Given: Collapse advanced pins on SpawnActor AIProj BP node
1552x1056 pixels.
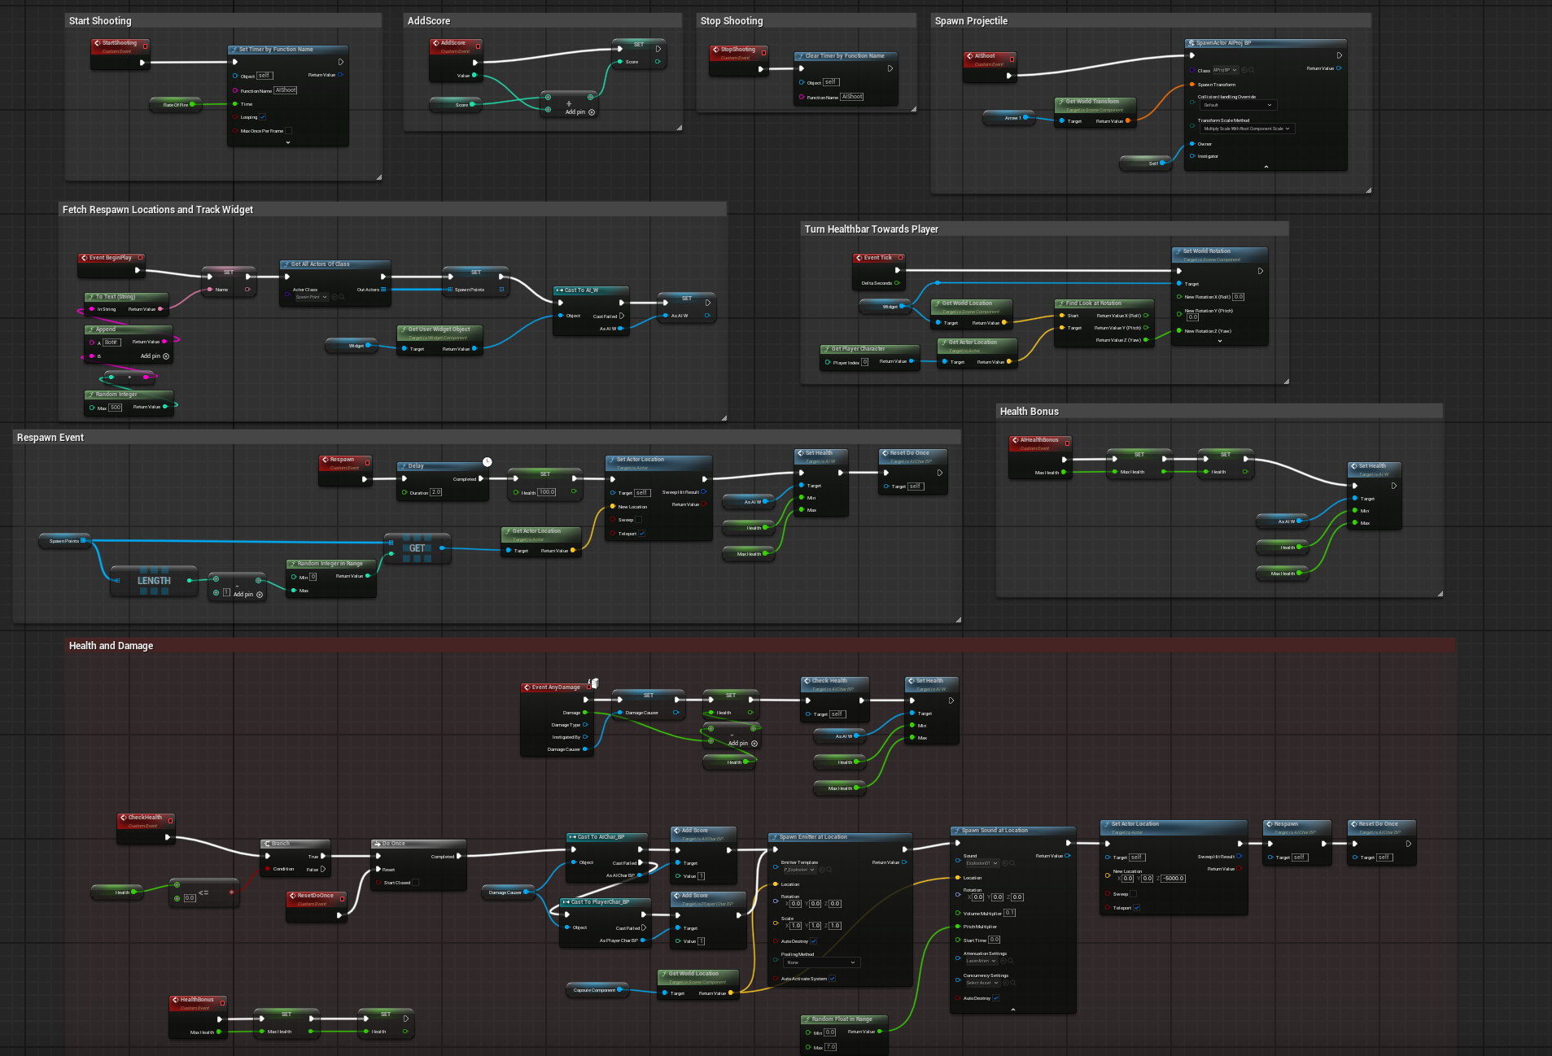Looking at the screenshot, I should point(1266,167).
